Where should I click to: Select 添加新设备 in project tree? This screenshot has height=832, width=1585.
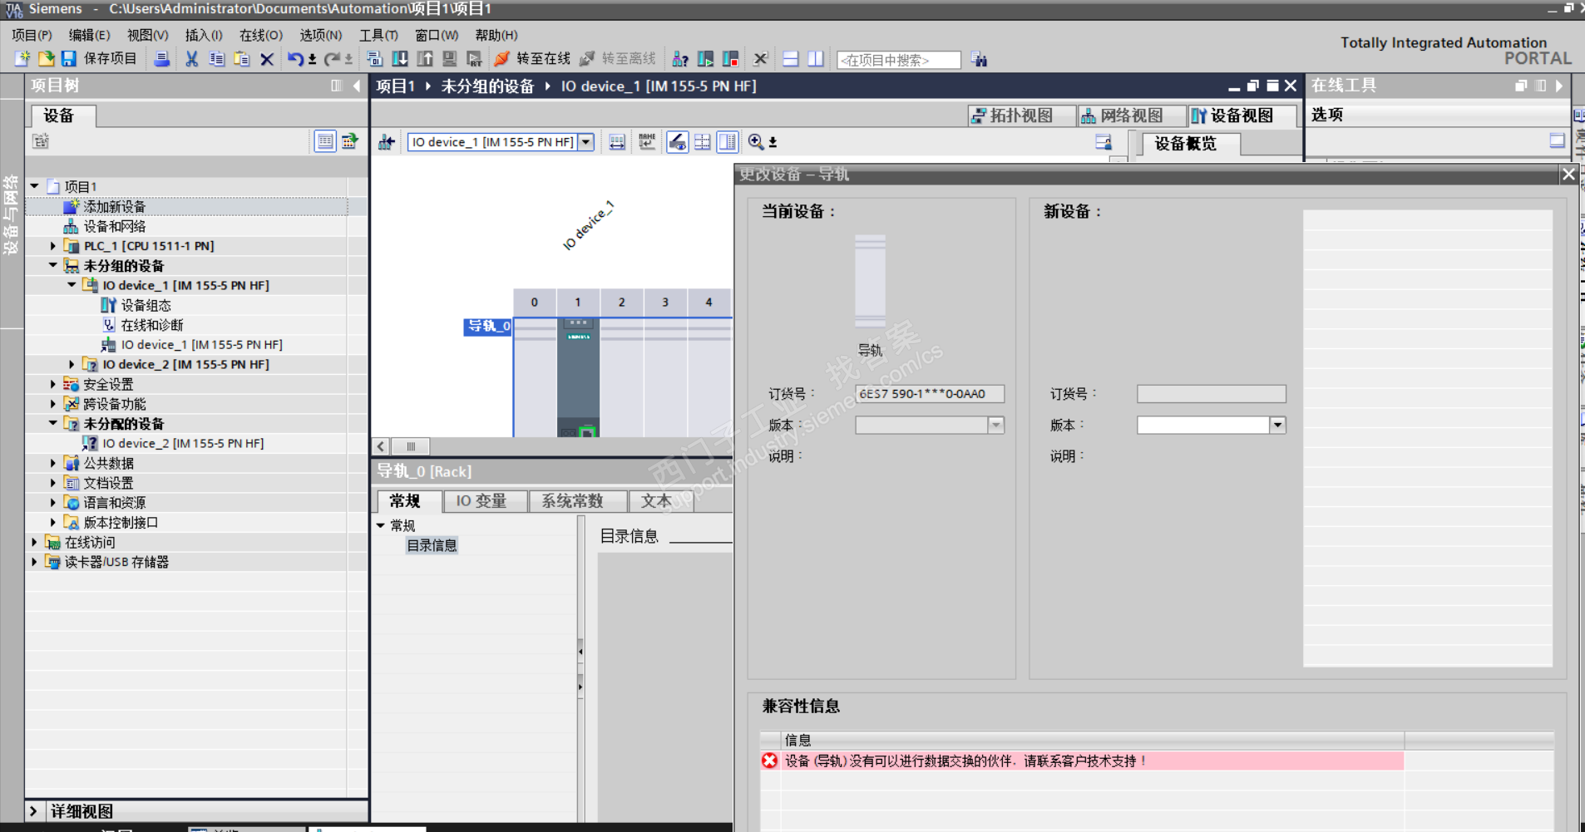pyautogui.click(x=114, y=206)
